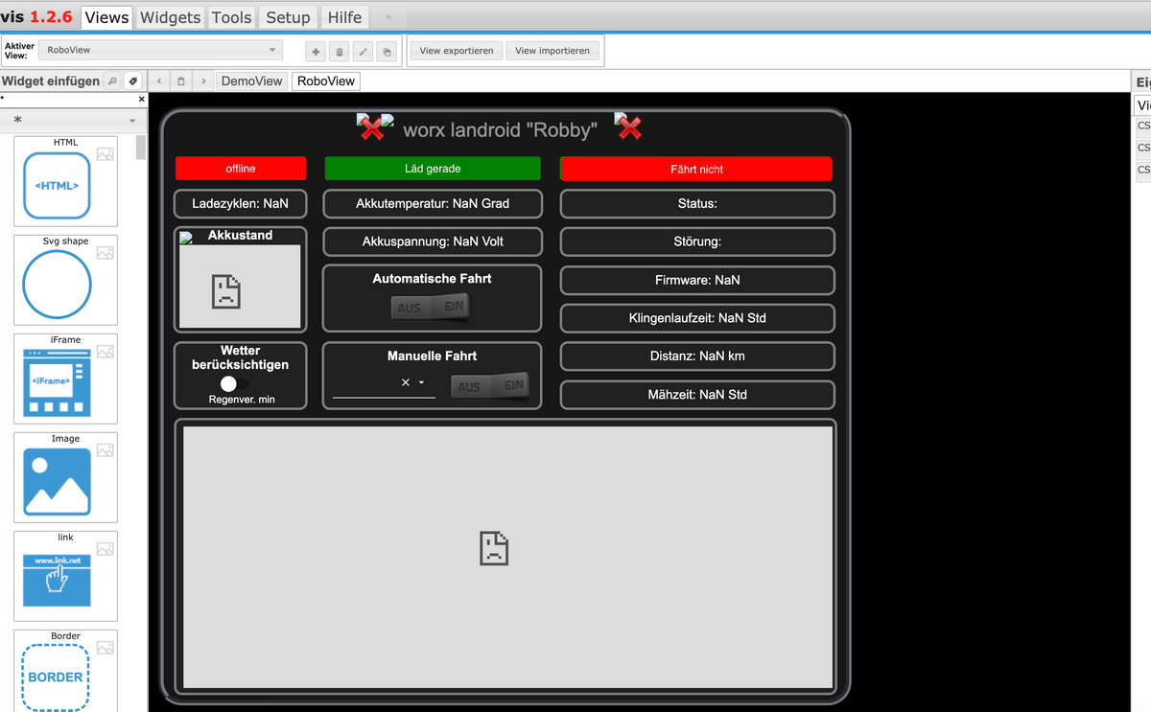Switch to the RoboView tab
This screenshot has width=1151, height=712.
click(326, 81)
